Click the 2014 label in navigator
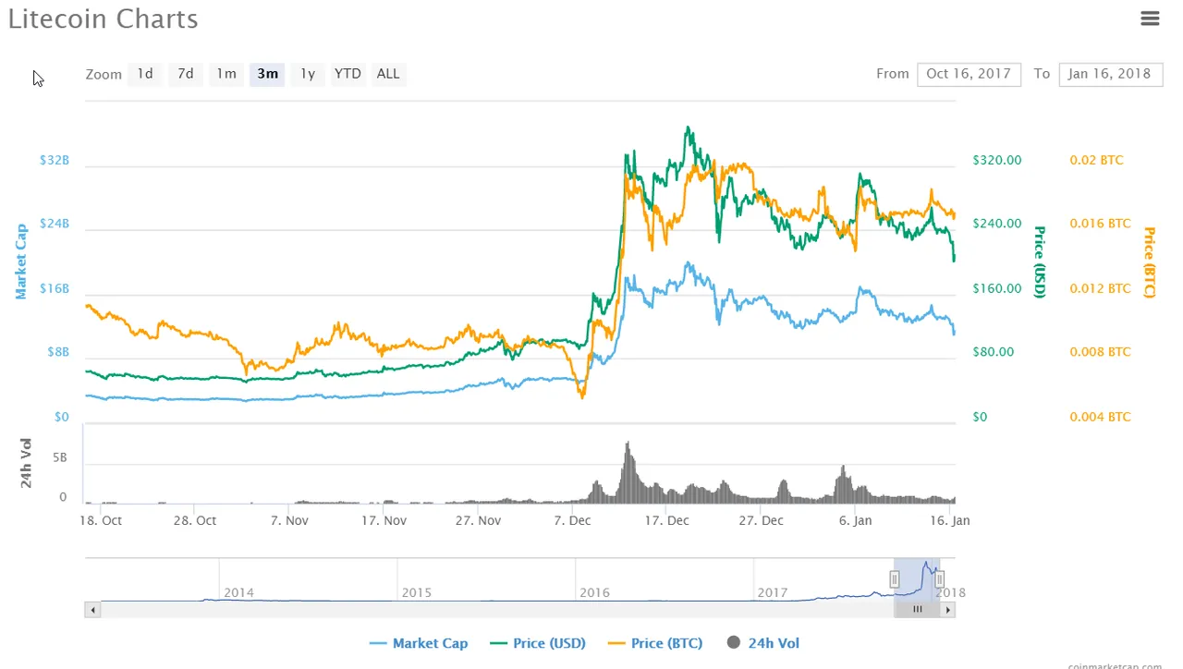 238,592
